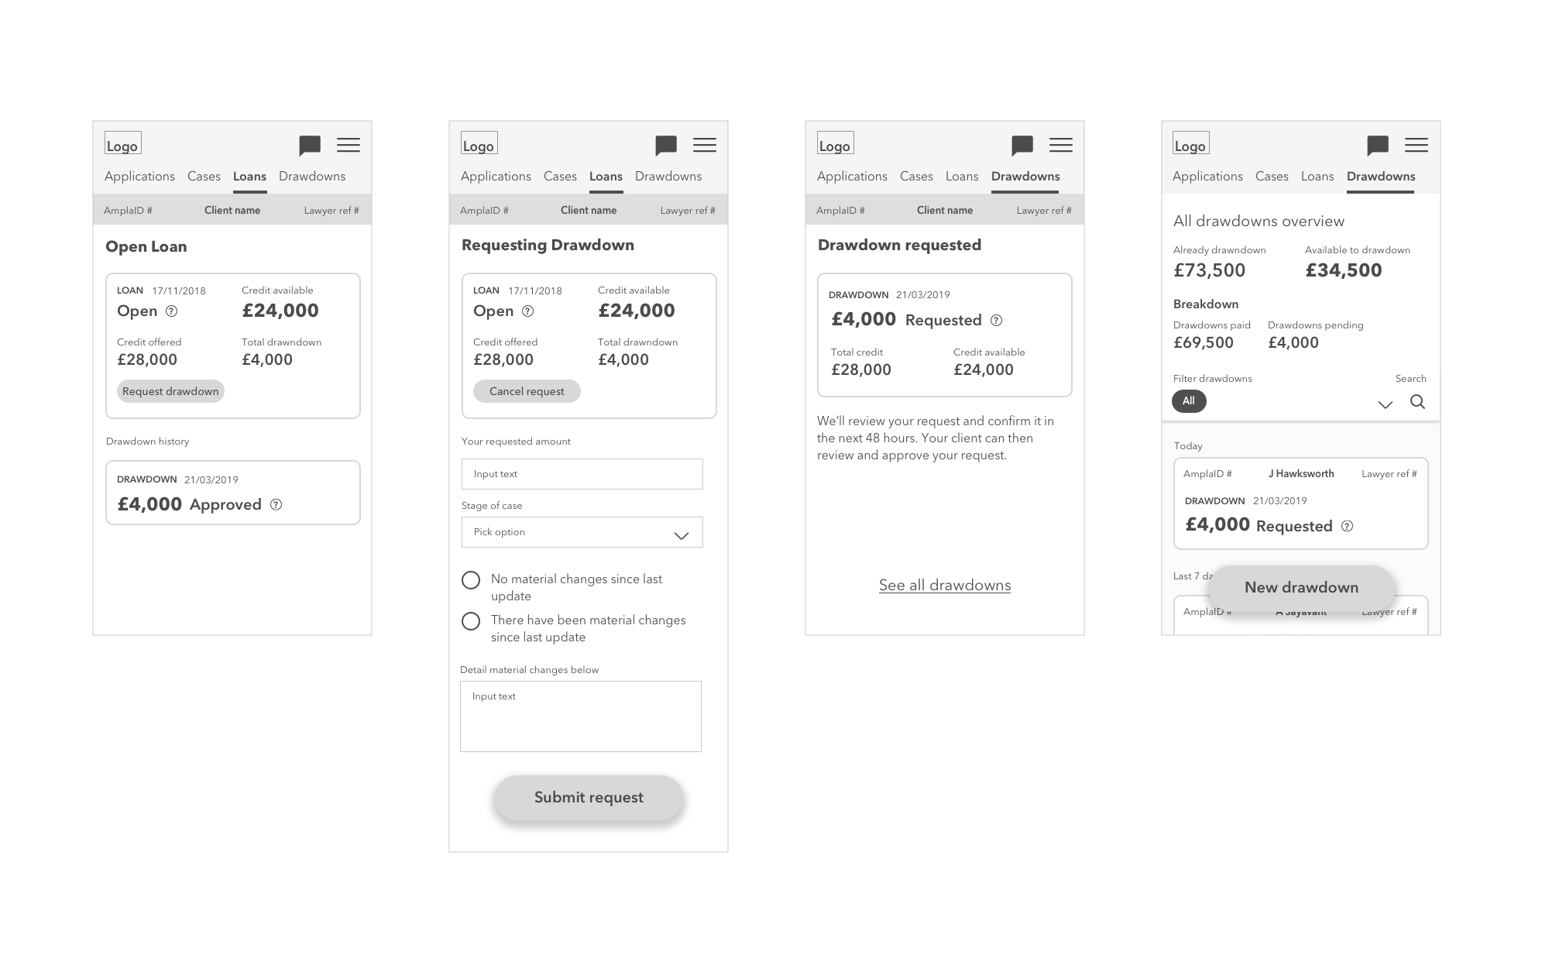The image size is (1542, 962).
Task: Open chat icon on Open Loan screen
Action: click(x=310, y=146)
